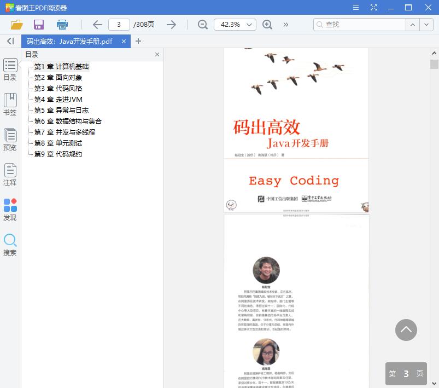Jump to 第8 章 单元测试
This screenshot has height=388, width=439.
tap(58, 143)
